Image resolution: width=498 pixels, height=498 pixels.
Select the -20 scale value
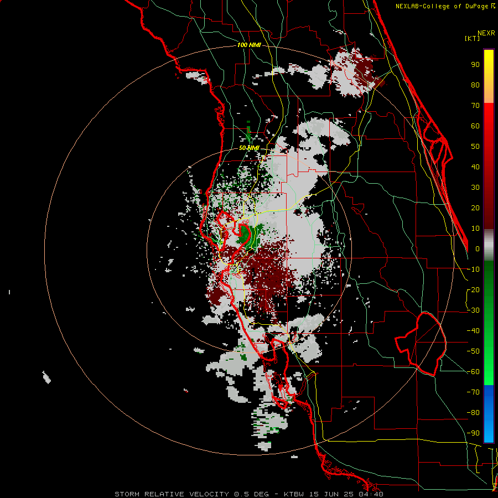pos(473,289)
